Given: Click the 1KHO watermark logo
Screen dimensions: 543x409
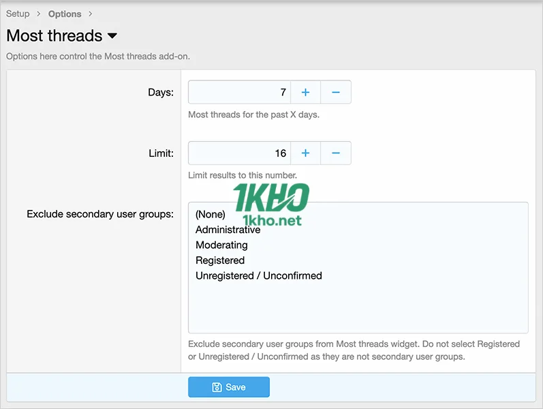Looking at the screenshot, I should (x=270, y=204).
